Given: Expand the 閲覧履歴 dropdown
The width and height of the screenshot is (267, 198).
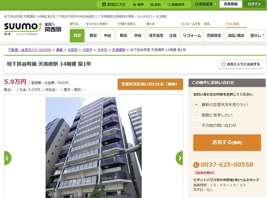Looking at the screenshot, I should point(205,4).
